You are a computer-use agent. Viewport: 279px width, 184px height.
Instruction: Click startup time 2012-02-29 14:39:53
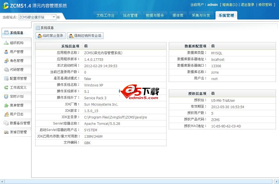(100, 66)
